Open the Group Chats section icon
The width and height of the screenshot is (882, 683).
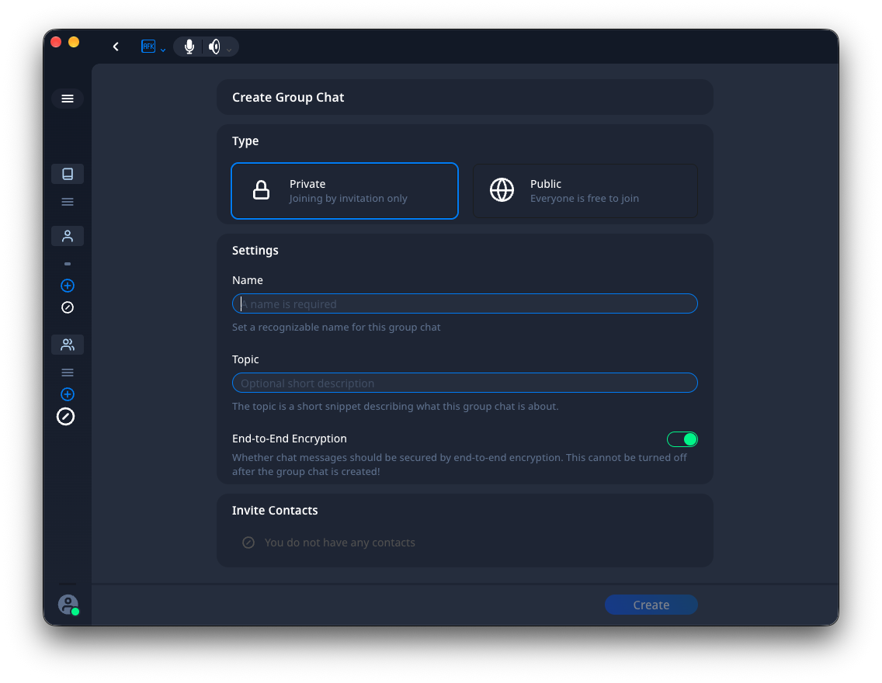(x=68, y=345)
